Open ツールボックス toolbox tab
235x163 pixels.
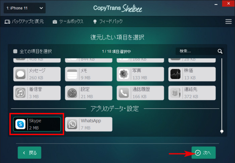point(68,22)
